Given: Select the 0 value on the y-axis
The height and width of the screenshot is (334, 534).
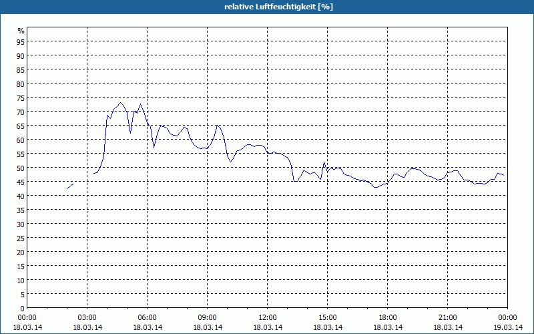Looking at the screenshot, I should (x=23, y=309).
